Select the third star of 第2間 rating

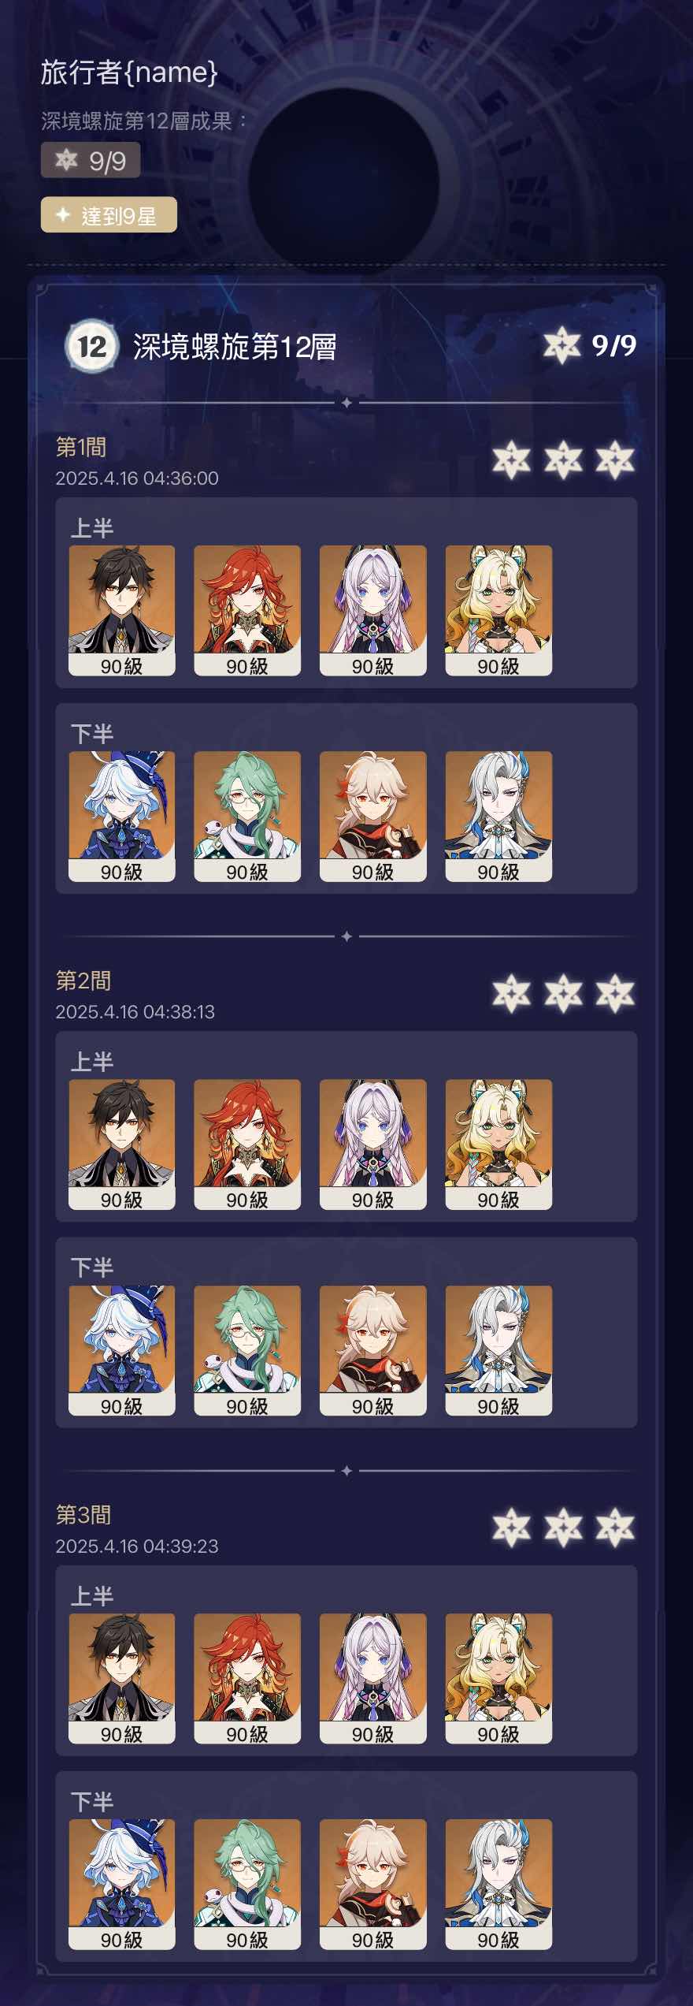coord(615,995)
